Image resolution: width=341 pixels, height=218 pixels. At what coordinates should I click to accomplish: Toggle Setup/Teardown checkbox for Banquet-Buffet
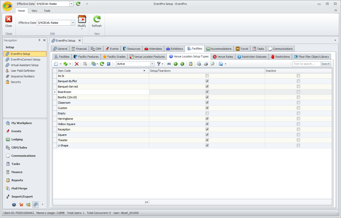(207, 81)
